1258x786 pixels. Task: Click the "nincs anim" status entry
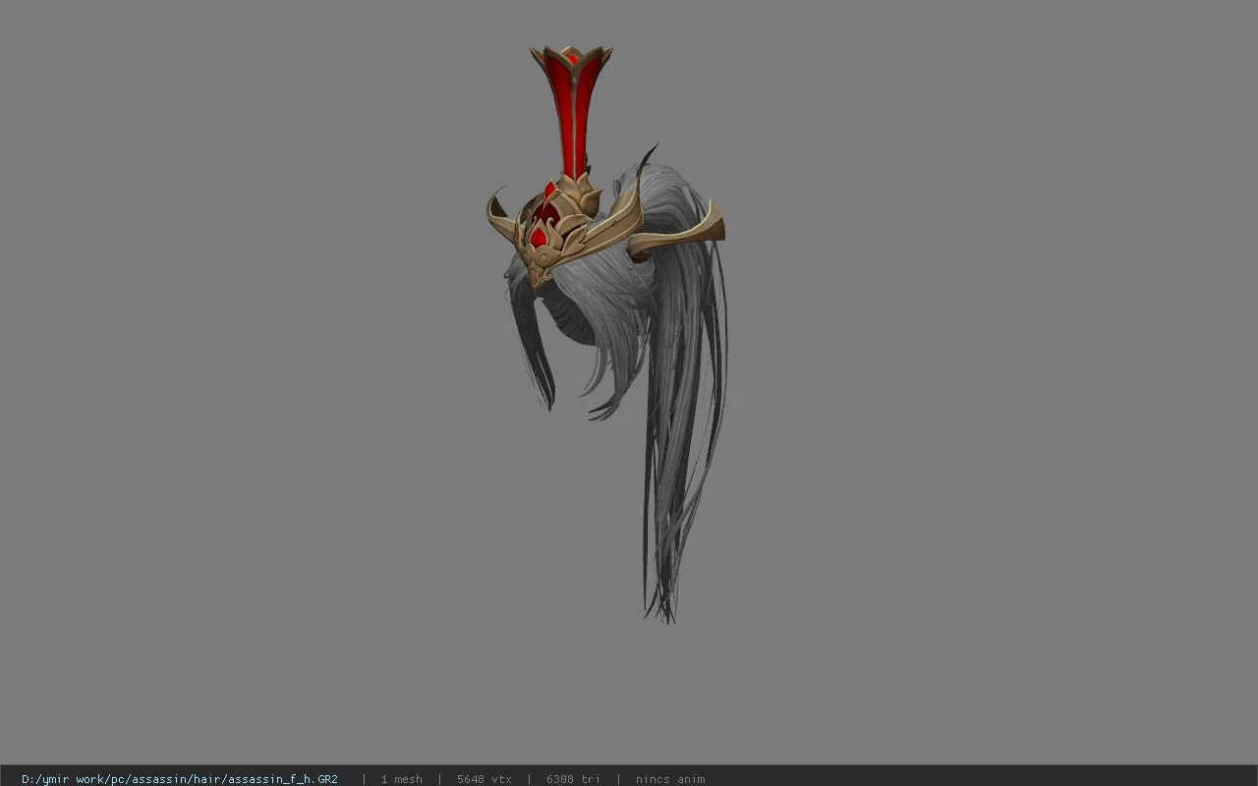point(670,779)
